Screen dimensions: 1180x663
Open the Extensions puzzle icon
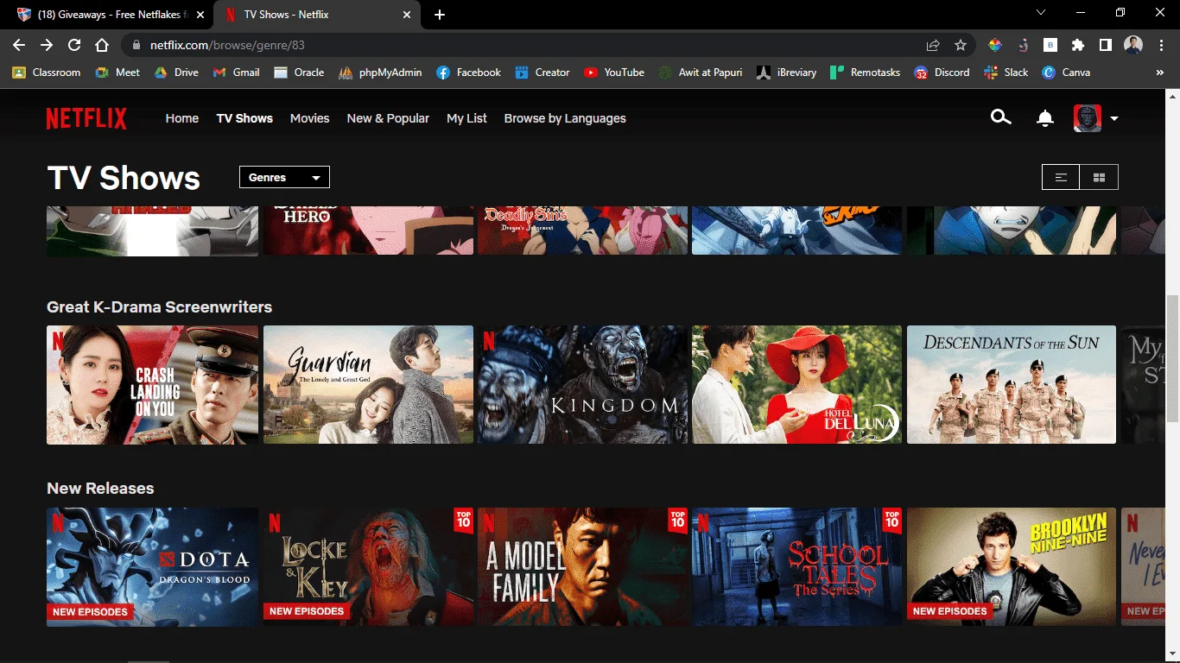[1077, 45]
